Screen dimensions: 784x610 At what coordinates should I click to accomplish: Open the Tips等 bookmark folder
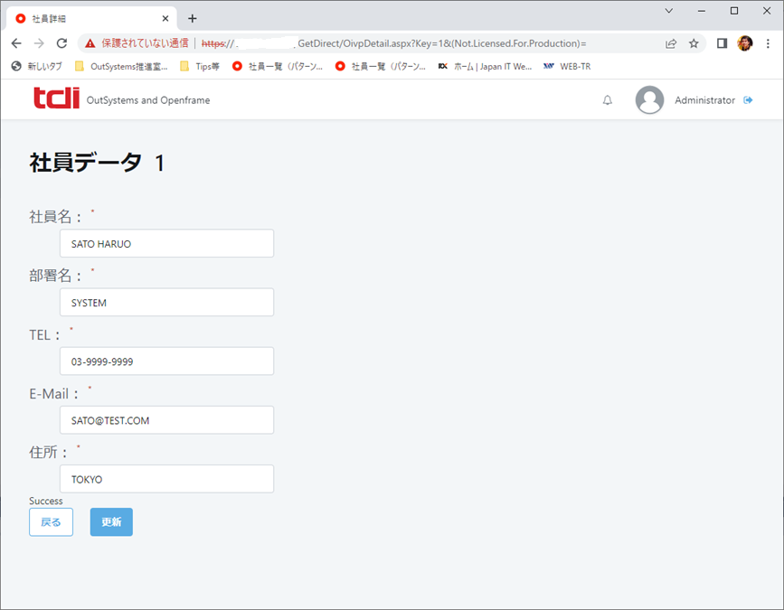click(x=200, y=66)
